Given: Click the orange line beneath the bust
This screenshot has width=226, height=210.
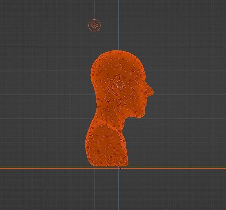Looking at the screenshot, I should 54,169.
